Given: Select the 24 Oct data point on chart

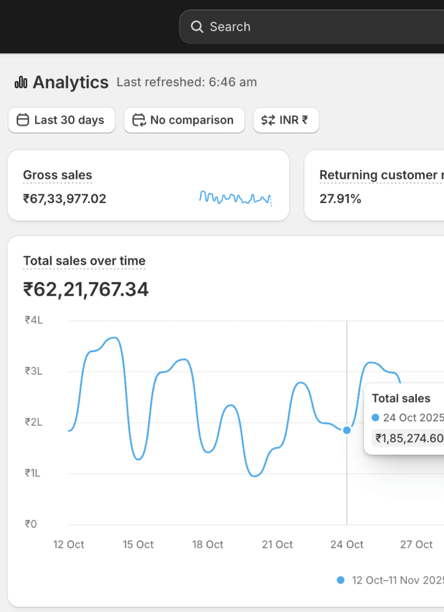Looking at the screenshot, I should (347, 430).
